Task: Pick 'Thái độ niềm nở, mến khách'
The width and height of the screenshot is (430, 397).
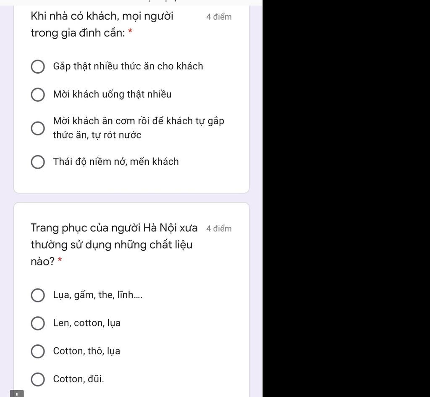Action: coord(38,162)
